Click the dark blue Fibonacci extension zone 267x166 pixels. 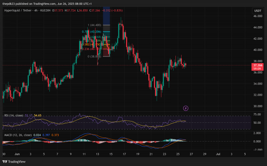click(x=106, y=16)
